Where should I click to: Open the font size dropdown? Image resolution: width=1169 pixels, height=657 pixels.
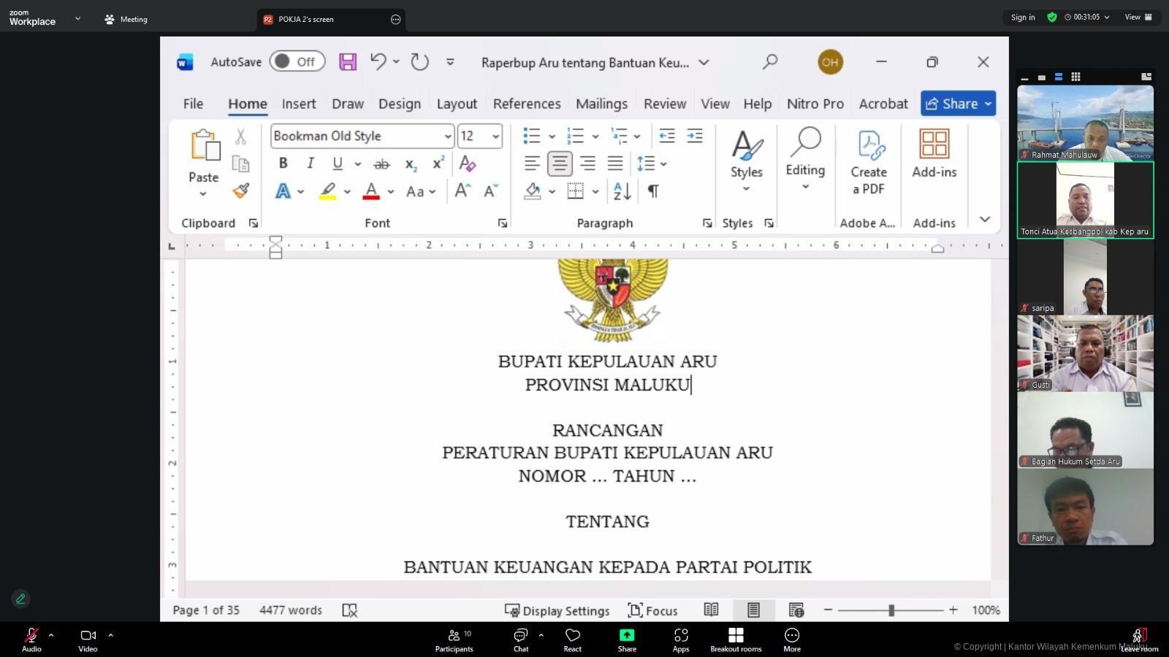[495, 137]
